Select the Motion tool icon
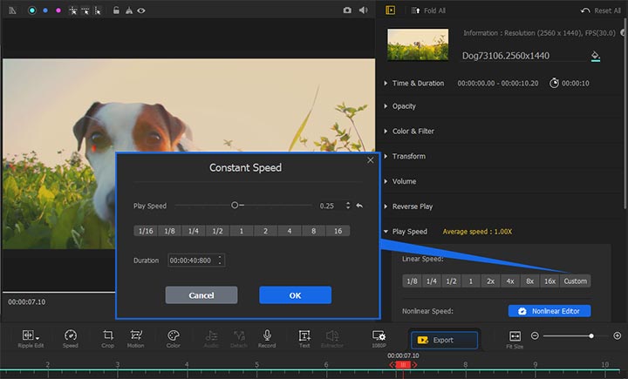The width and height of the screenshot is (628, 379). point(136,335)
